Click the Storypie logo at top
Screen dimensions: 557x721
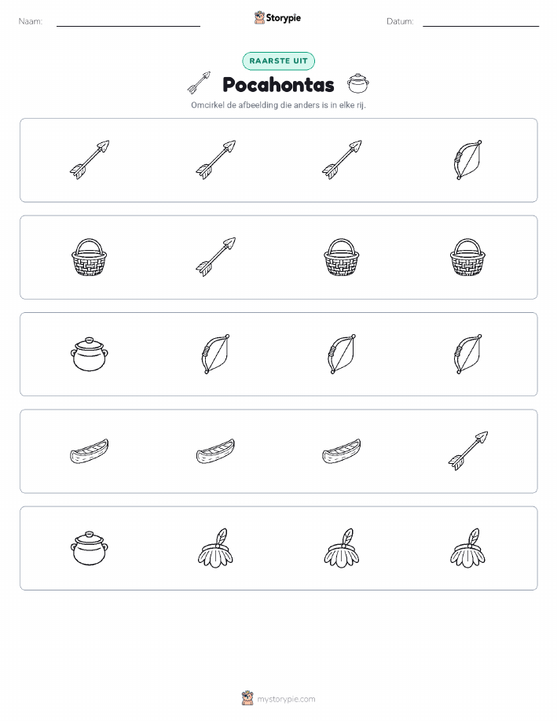(277, 18)
